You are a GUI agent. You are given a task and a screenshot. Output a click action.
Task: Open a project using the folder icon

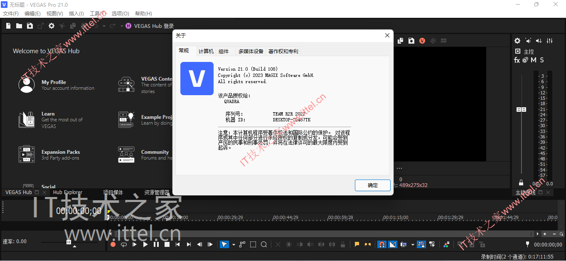point(19,26)
